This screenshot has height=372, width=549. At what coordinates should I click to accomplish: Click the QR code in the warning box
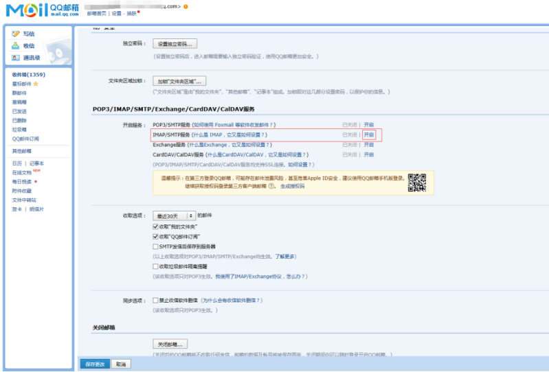pos(416,182)
